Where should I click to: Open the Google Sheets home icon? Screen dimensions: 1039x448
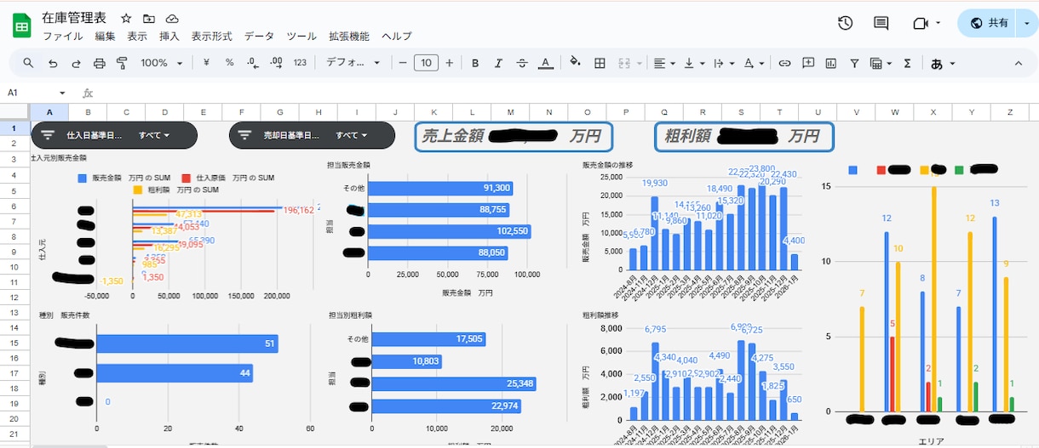21,26
